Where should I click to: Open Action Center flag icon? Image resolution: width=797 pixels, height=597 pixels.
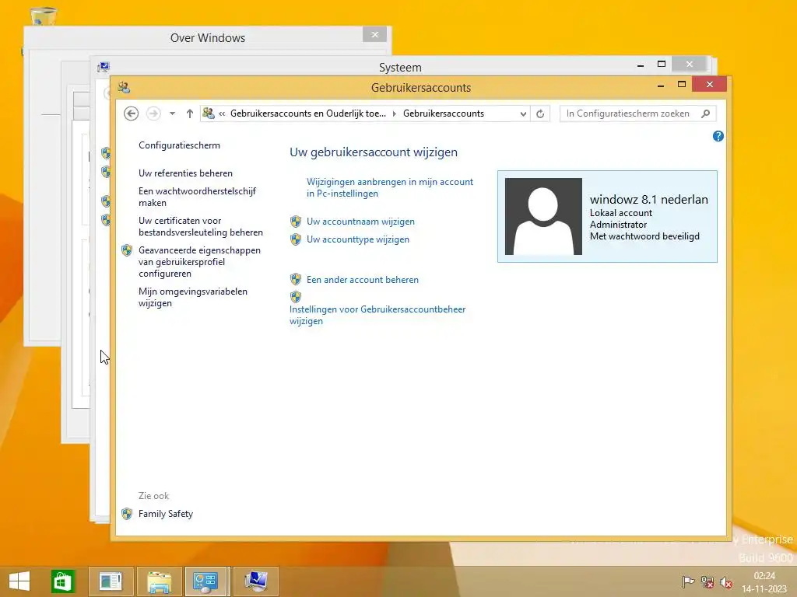pos(688,581)
